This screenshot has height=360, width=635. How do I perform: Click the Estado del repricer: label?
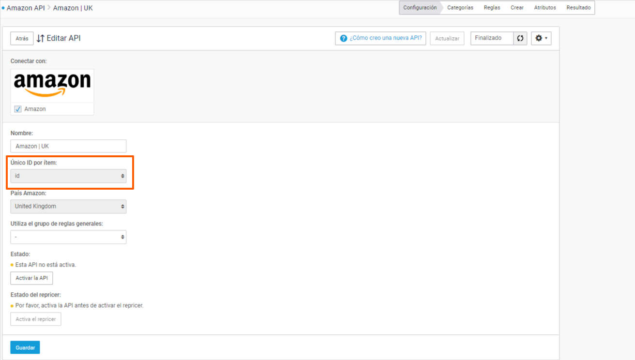pyautogui.click(x=36, y=295)
